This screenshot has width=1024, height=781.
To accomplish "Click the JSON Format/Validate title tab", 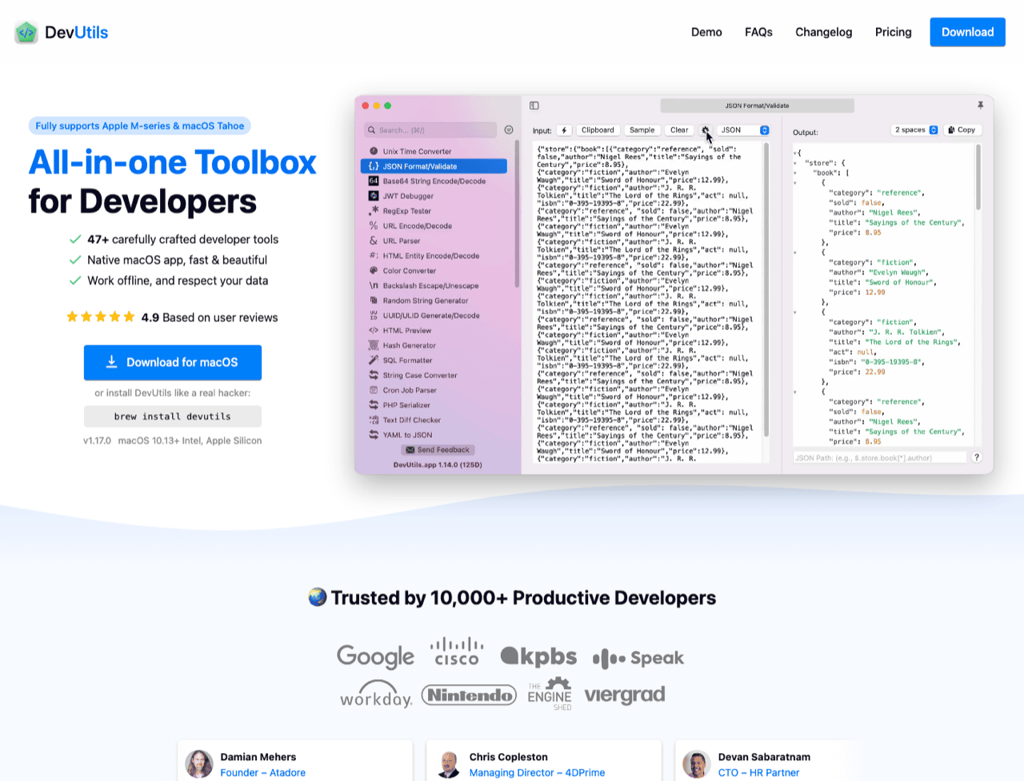I will click(x=757, y=106).
